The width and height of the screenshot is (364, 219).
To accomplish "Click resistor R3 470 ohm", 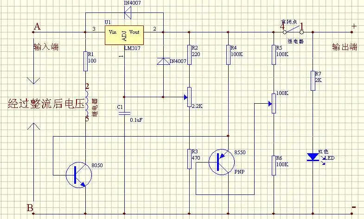I will pyautogui.click(x=189, y=159).
